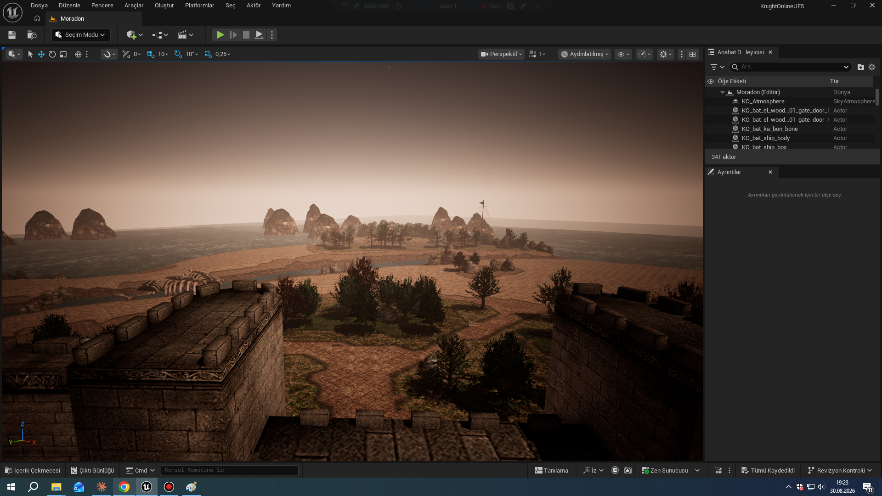Image resolution: width=882 pixels, height=496 pixels.
Task: Click the Stop simulation square button
Action: (246, 35)
